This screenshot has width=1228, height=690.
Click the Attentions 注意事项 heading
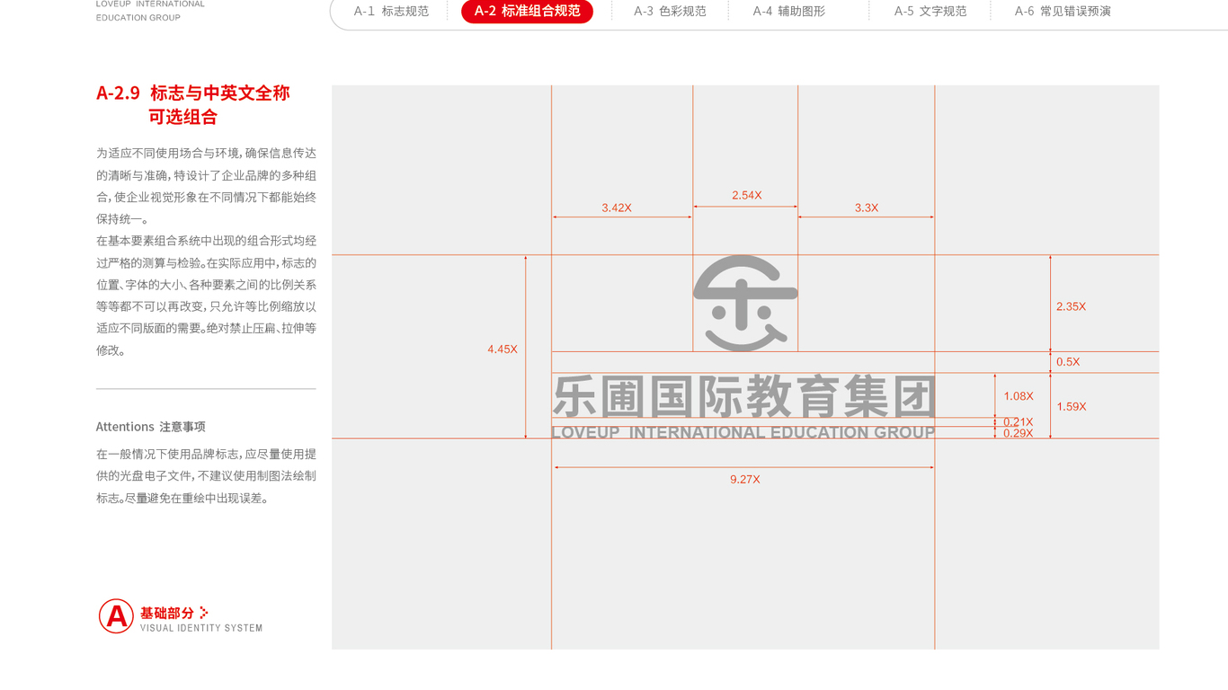click(x=151, y=427)
